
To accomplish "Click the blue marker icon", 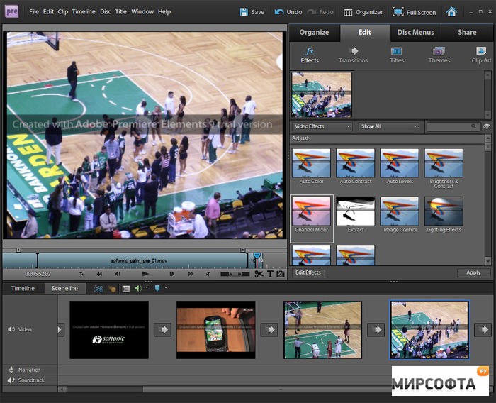I will click(x=157, y=288).
